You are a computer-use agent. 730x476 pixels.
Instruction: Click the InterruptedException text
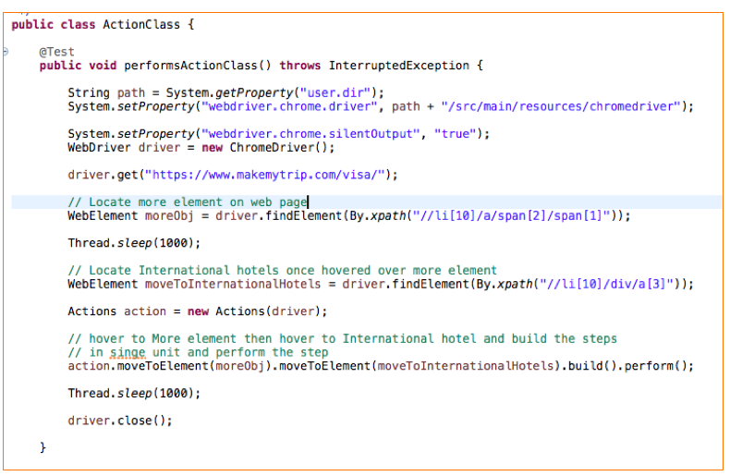tap(399, 66)
